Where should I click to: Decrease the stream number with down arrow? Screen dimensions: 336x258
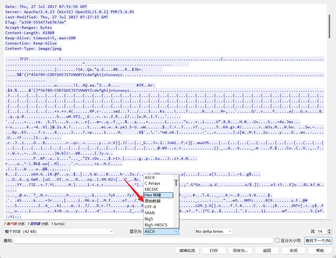click(x=329, y=233)
